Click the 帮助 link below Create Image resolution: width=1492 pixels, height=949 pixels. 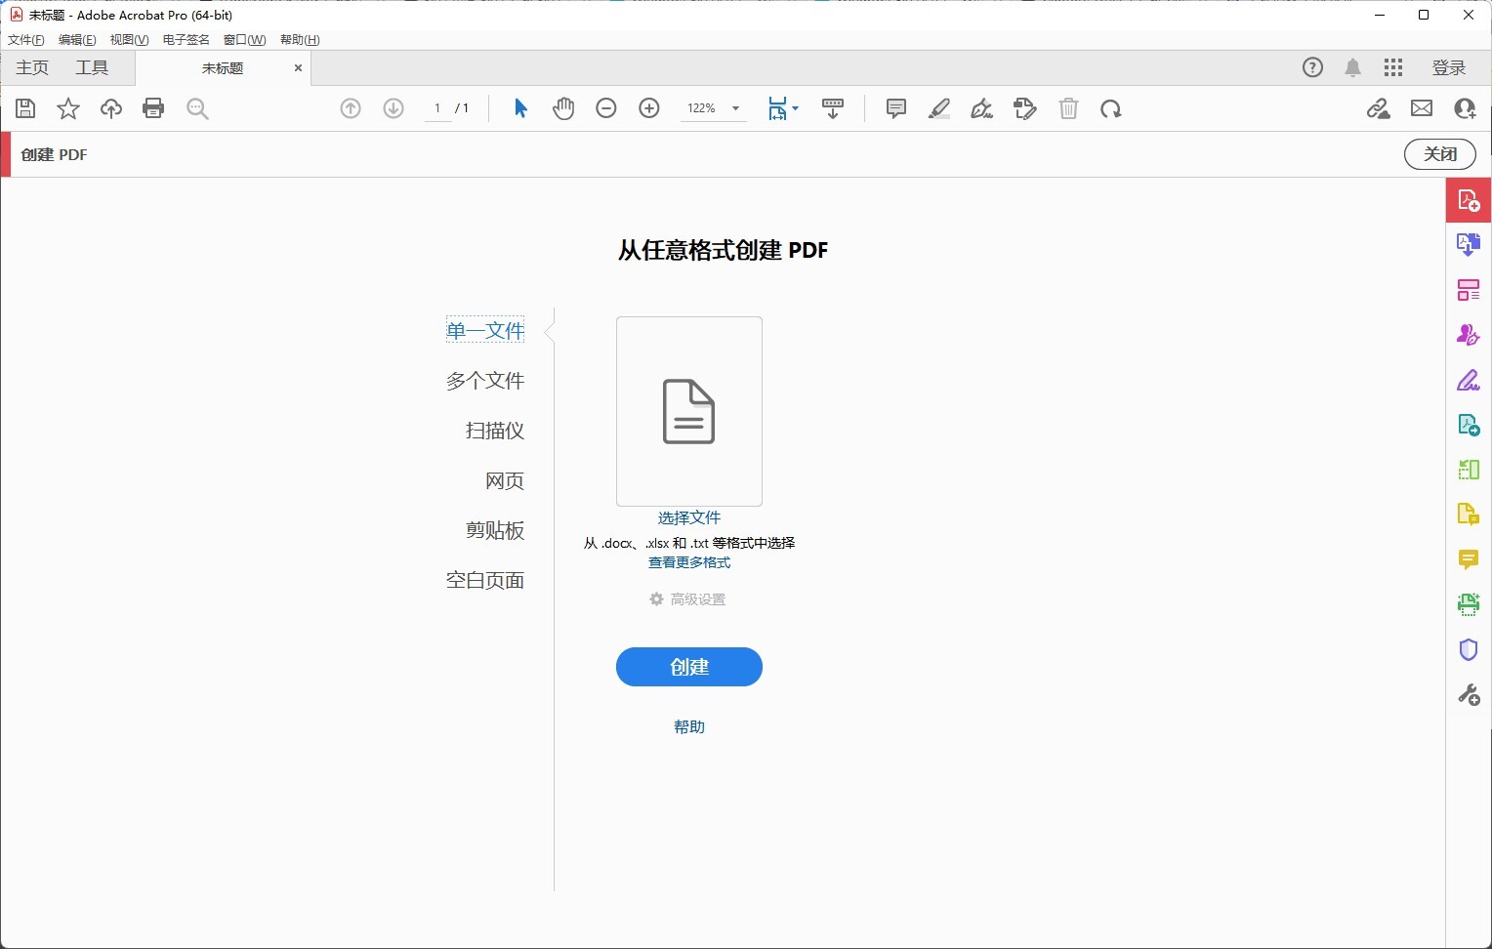click(689, 726)
